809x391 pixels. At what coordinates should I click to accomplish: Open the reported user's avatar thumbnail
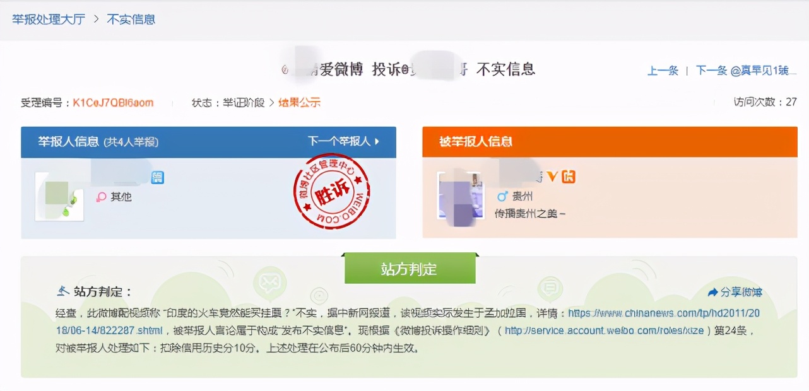[459, 195]
